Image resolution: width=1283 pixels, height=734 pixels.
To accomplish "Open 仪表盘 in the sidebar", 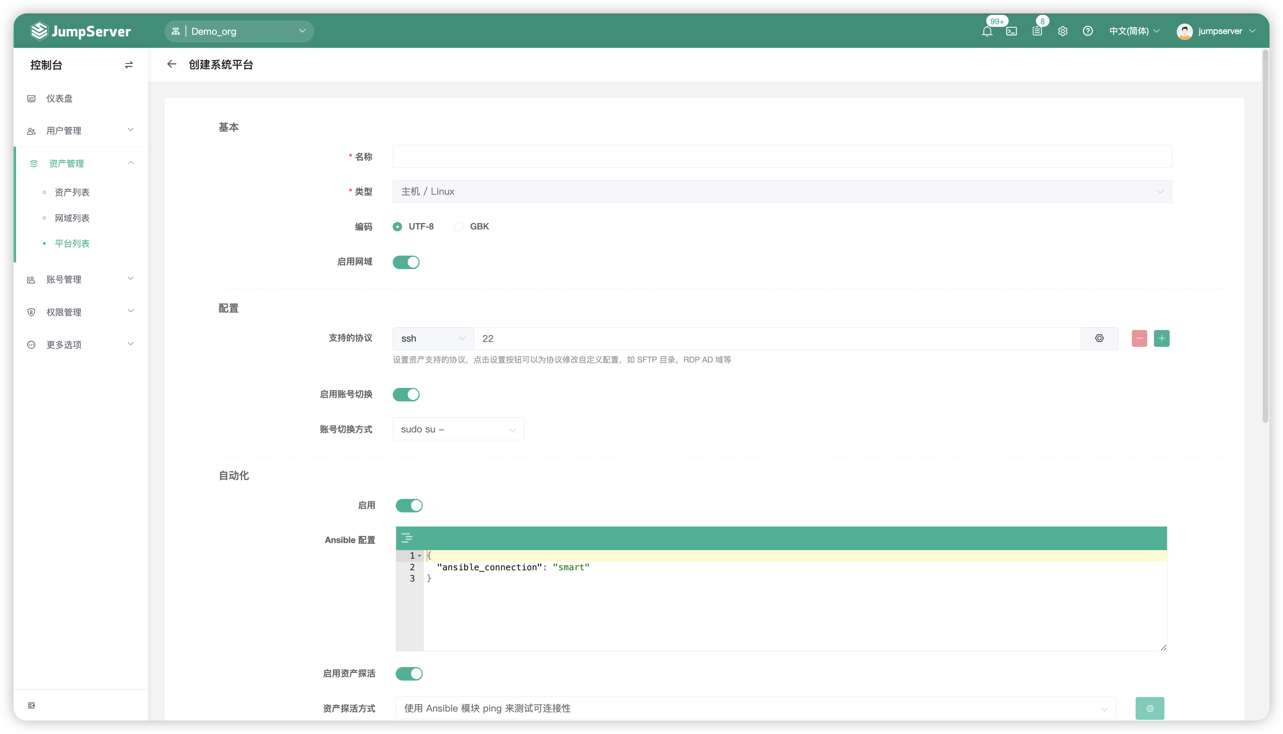I will click(x=81, y=98).
